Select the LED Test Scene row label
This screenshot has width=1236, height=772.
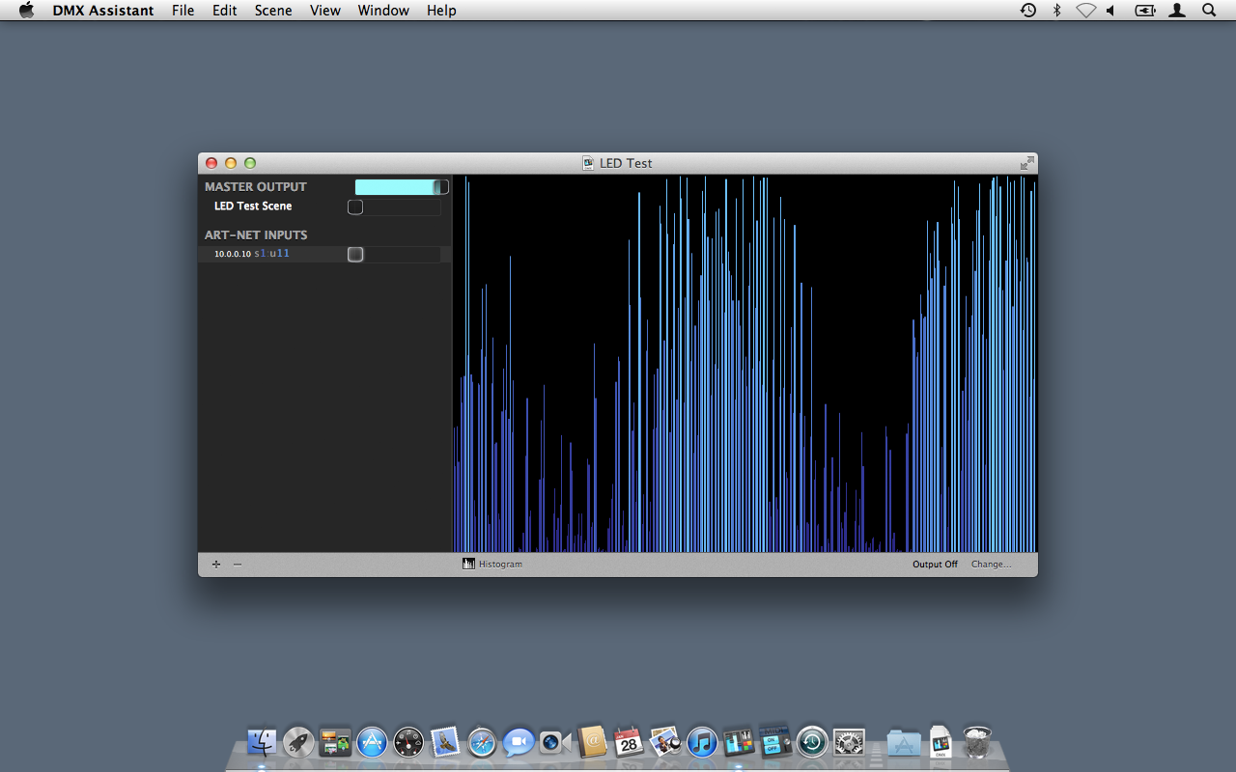253,207
